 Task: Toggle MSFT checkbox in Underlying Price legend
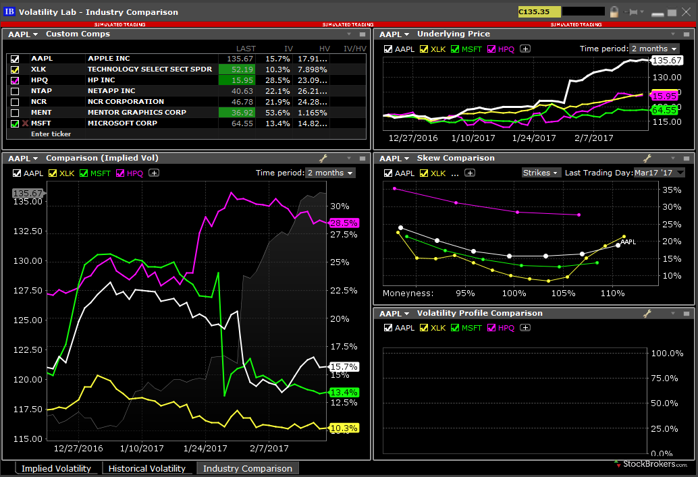(456, 49)
